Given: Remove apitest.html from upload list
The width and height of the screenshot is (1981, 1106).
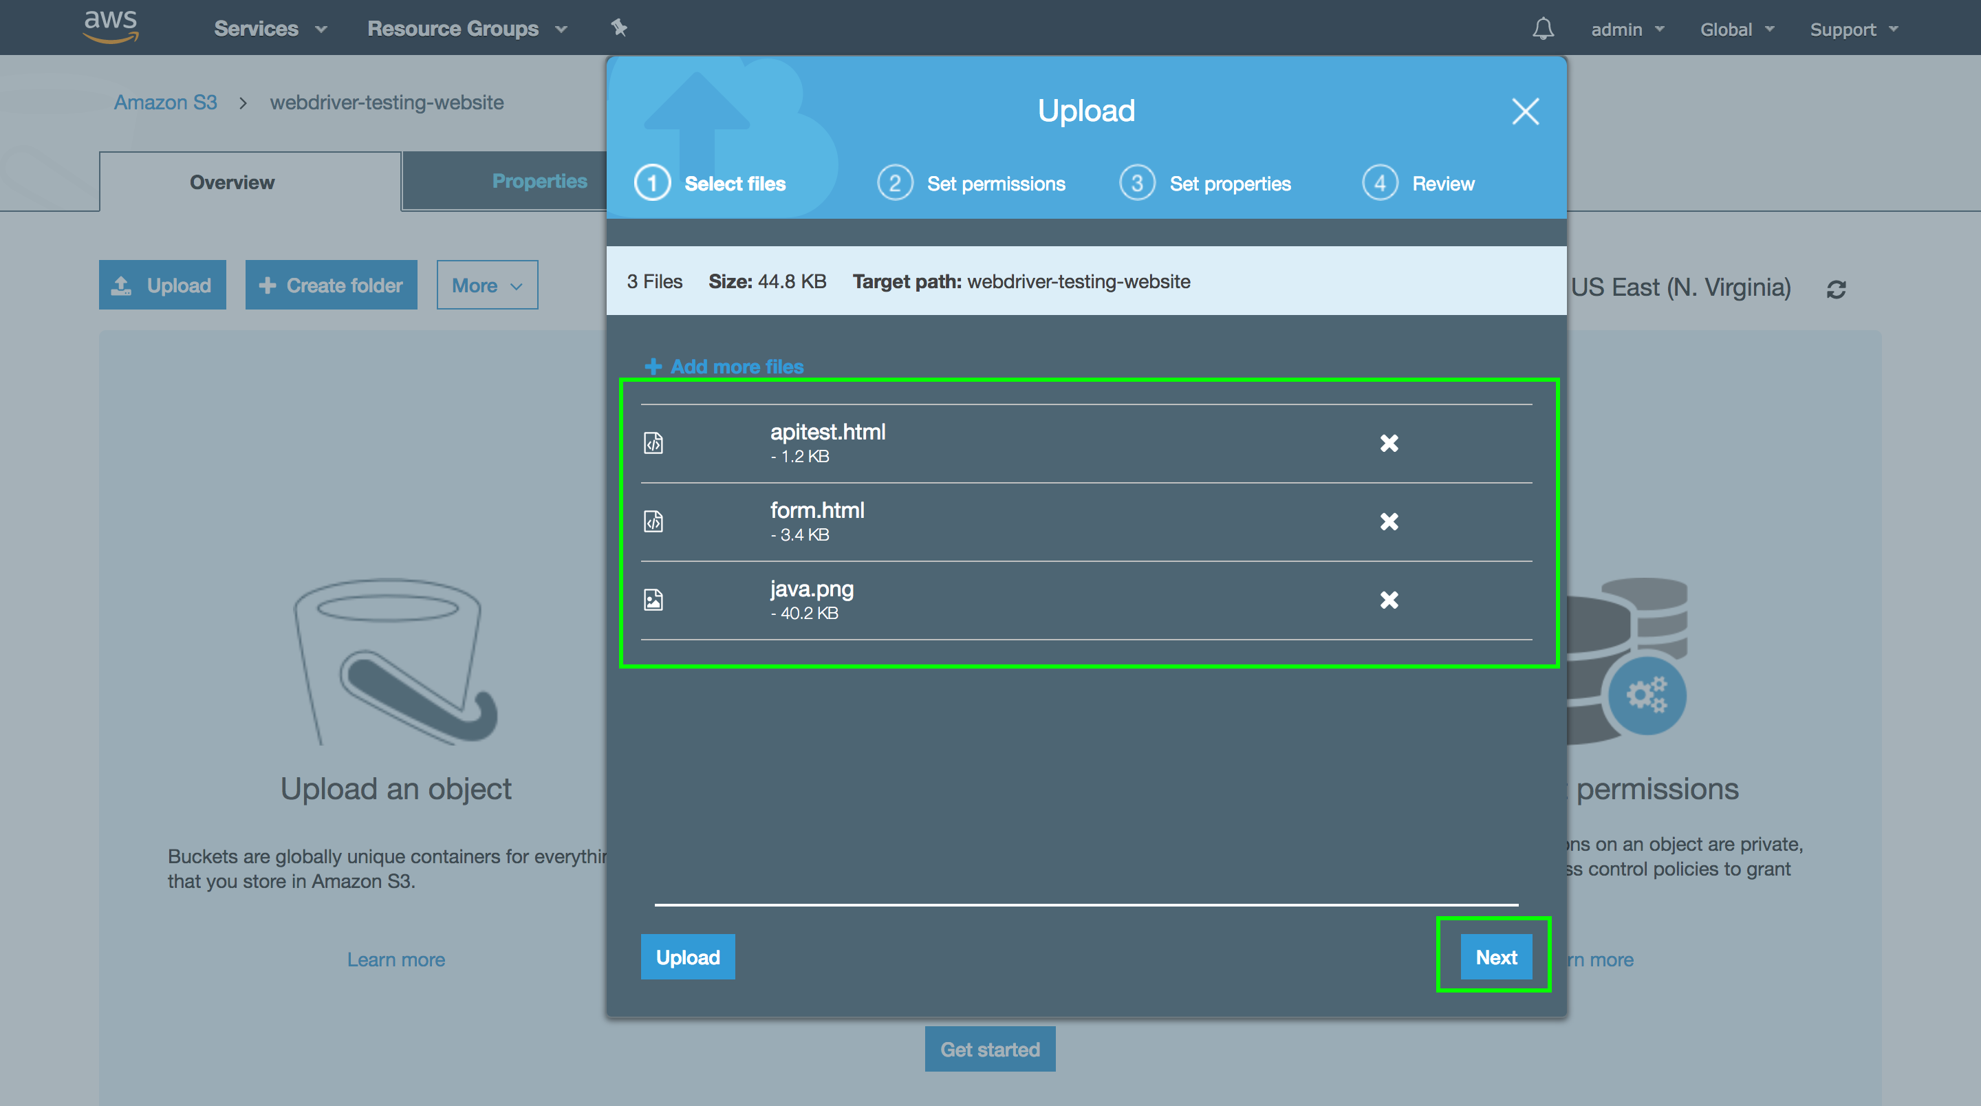Looking at the screenshot, I should point(1389,443).
